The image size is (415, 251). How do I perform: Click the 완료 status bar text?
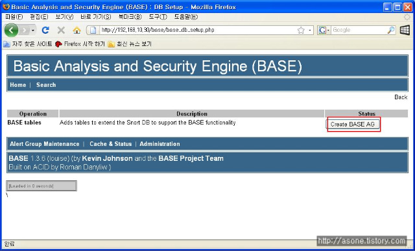point(9,244)
